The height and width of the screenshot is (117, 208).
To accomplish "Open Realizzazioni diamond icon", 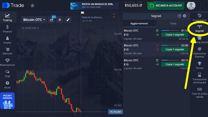I will click(7, 62).
